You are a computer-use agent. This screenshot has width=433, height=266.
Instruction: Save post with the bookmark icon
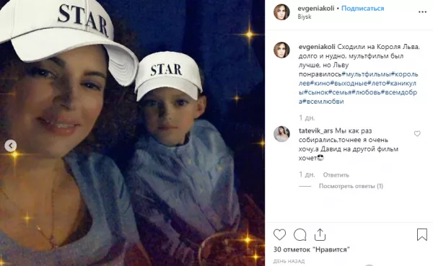point(422,234)
